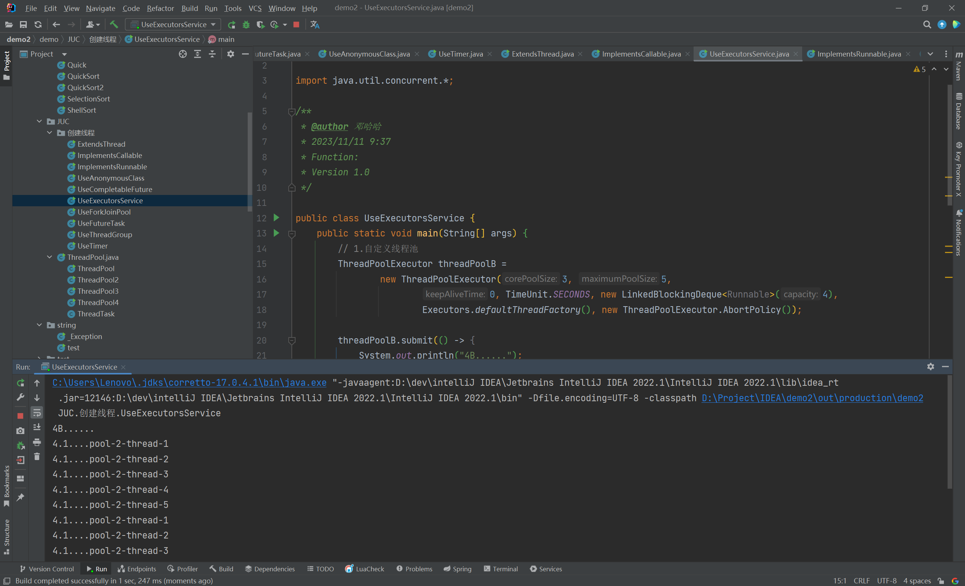Clear all console output trash icon
This screenshot has width=965, height=586.
37,457
